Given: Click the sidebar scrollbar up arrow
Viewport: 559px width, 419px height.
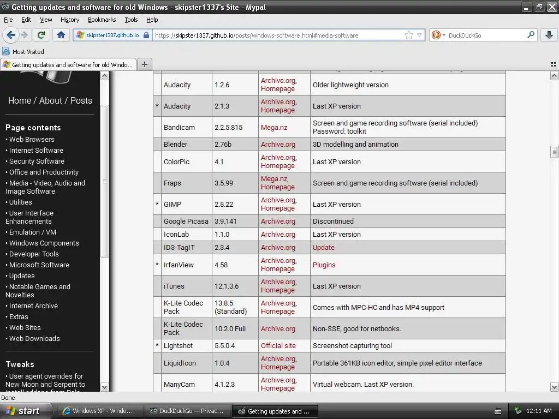Looking at the screenshot, I should (104, 75).
